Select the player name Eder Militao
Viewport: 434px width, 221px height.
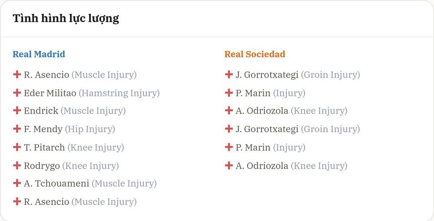pyautogui.click(x=50, y=93)
